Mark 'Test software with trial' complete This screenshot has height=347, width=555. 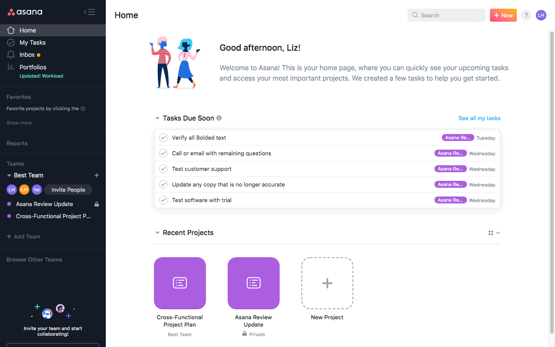point(163,200)
